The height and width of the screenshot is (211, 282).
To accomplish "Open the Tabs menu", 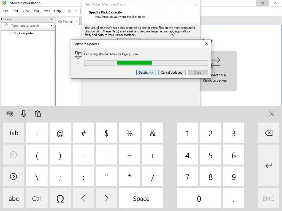I will (46, 11).
